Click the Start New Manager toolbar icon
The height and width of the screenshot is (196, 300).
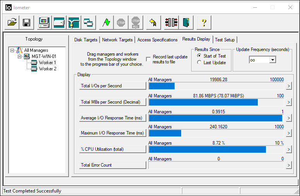[44, 22]
